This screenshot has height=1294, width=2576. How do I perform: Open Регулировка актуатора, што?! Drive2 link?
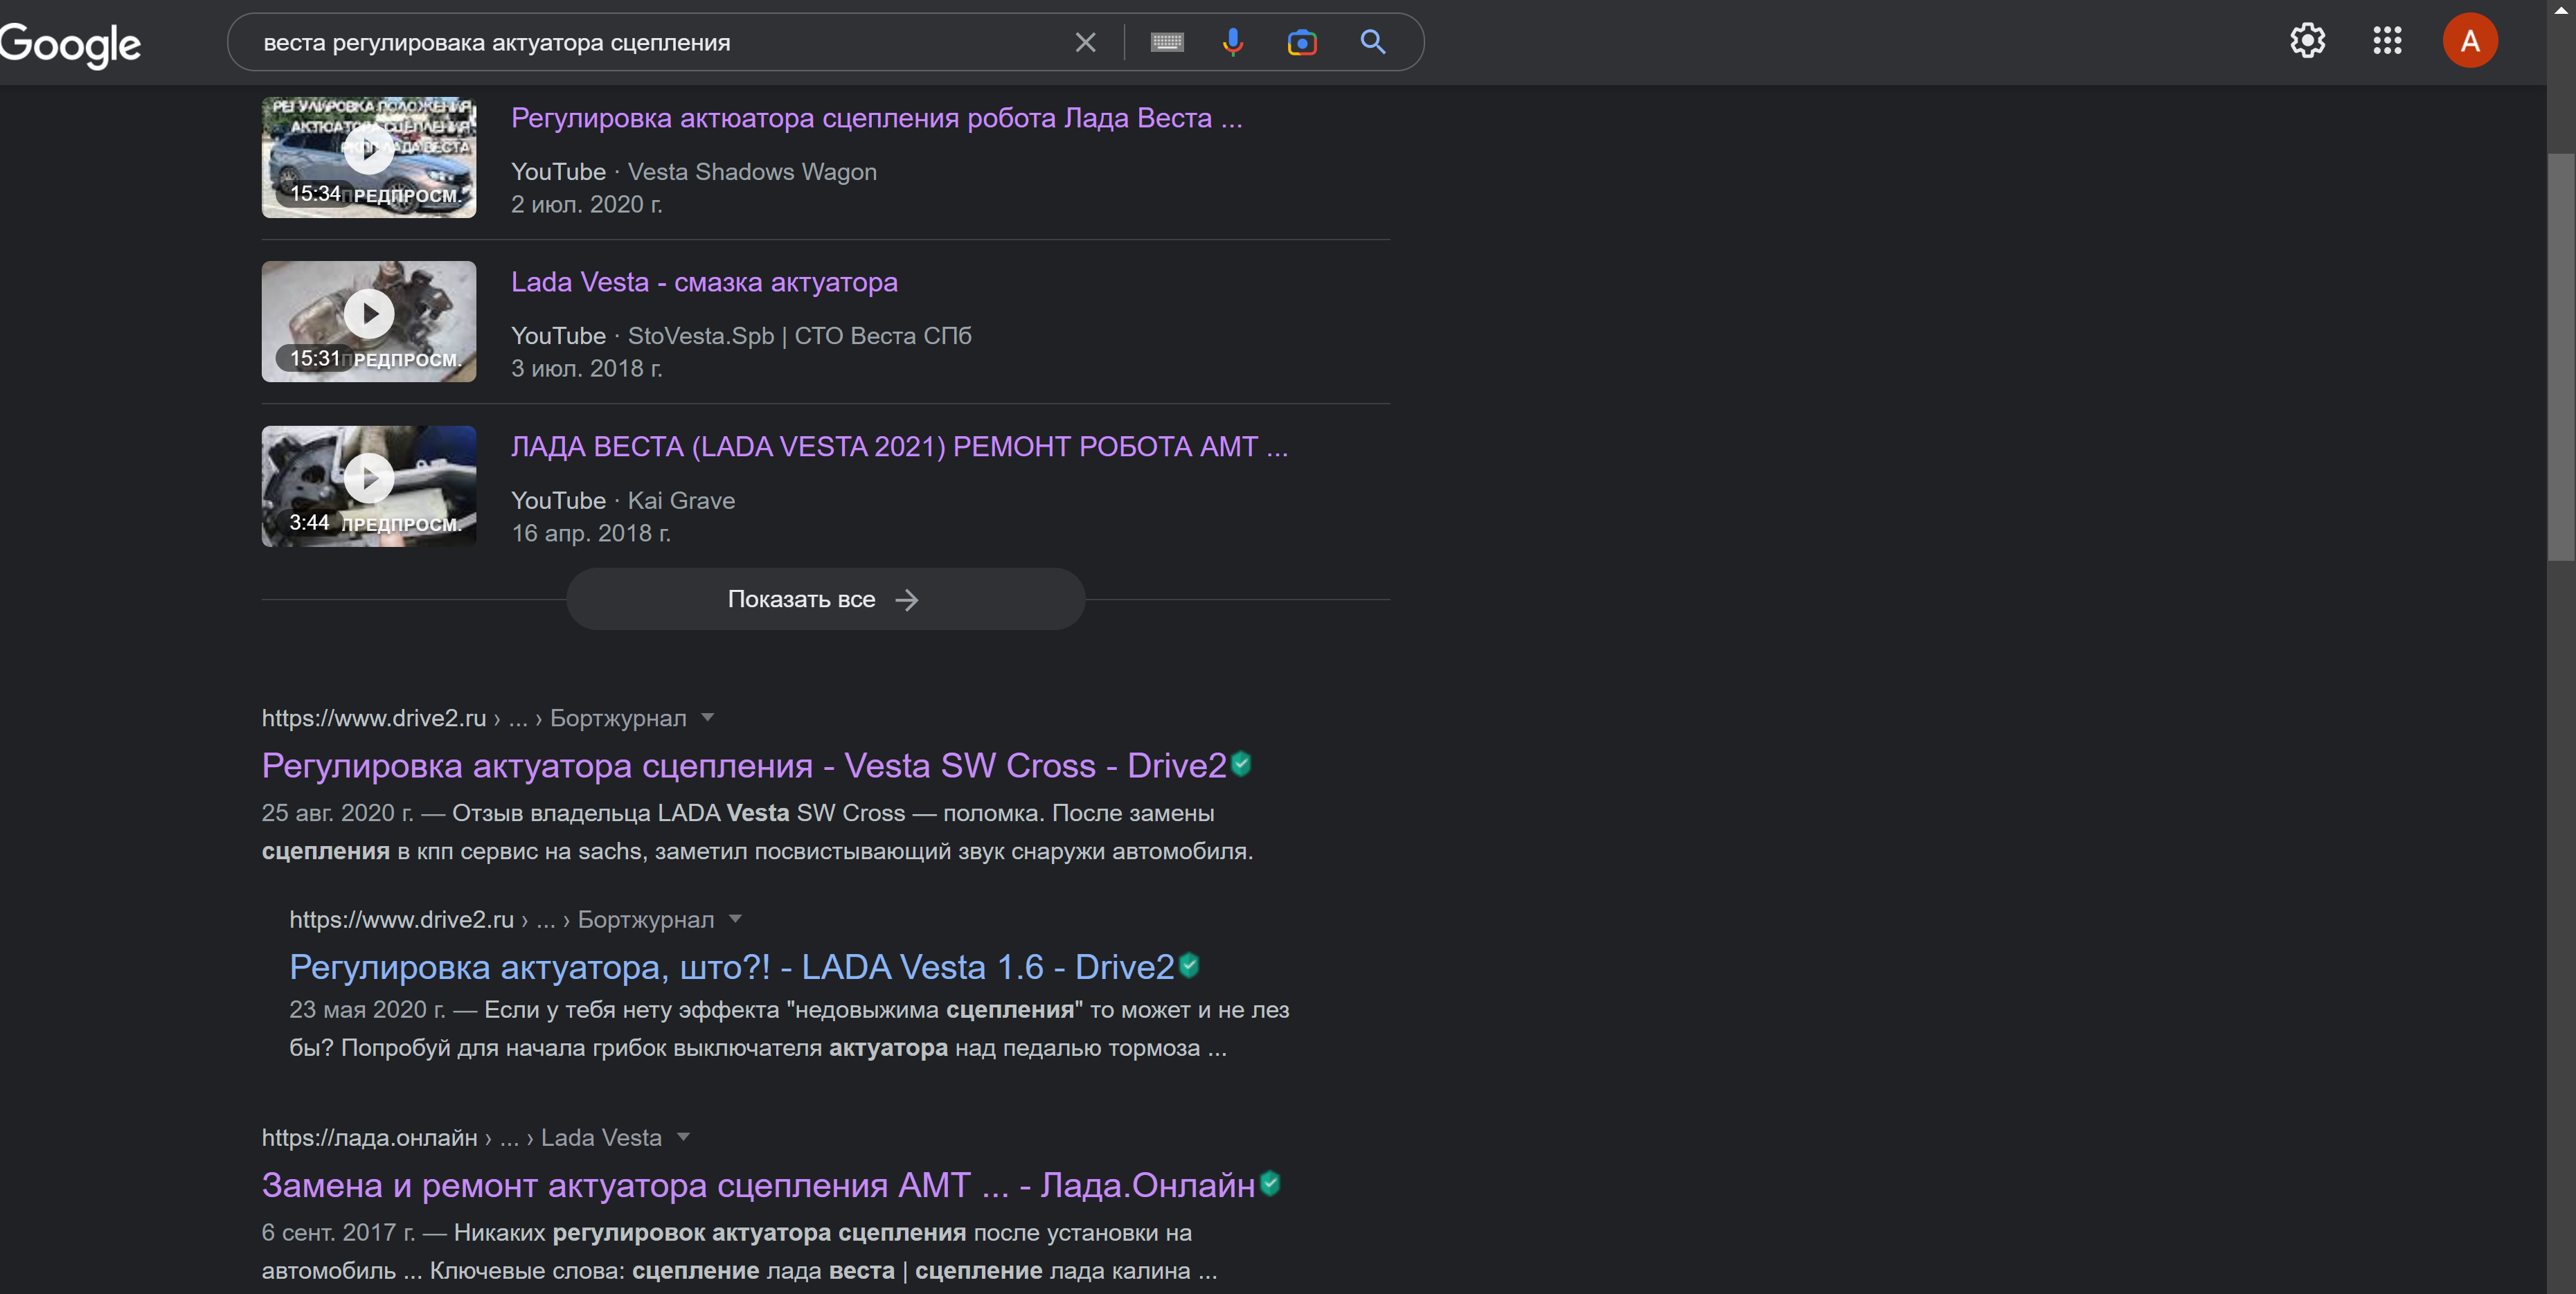point(731,966)
